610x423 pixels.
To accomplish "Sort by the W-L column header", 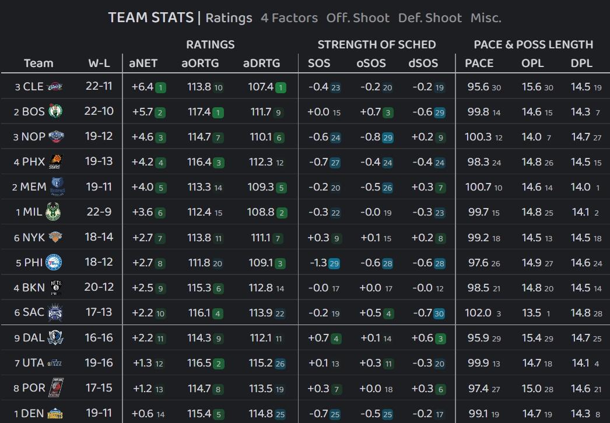I will coord(99,64).
